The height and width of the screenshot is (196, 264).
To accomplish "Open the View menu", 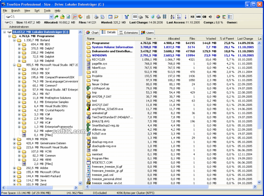I will pos(27,11).
